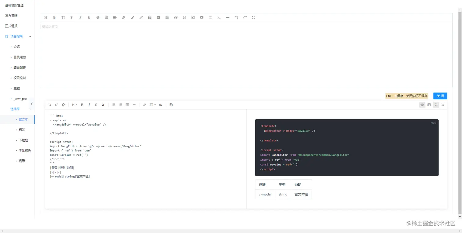
Task: Insert ordered list in the markdown toolbar
Action: coord(120,105)
